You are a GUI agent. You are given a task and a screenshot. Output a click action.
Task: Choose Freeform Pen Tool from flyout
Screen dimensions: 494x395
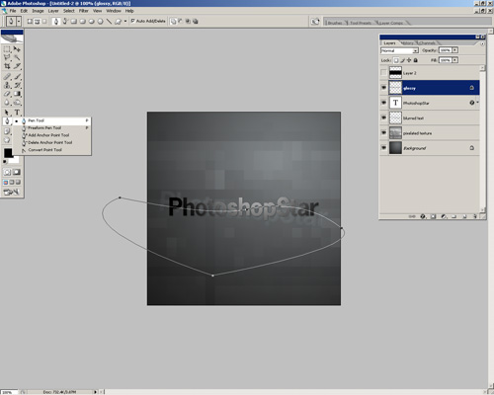[x=51, y=127]
